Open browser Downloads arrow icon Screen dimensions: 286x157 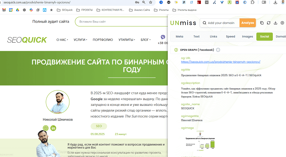click(275, 3)
